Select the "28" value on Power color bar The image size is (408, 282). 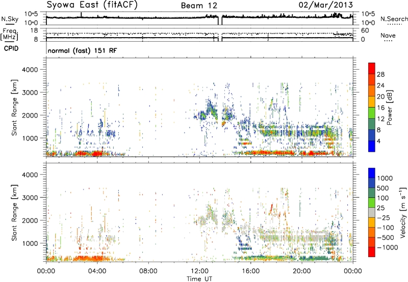[x=380, y=74]
